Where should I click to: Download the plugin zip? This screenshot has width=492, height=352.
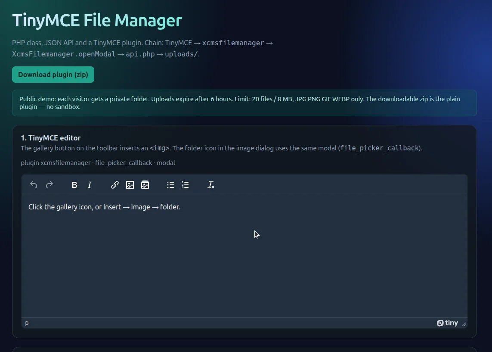pyautogui.click(x=53, y=75)
